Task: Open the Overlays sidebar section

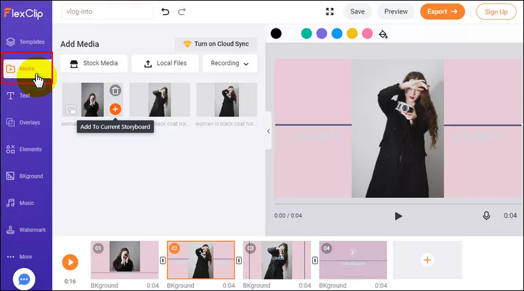Action: click(23, 122)
